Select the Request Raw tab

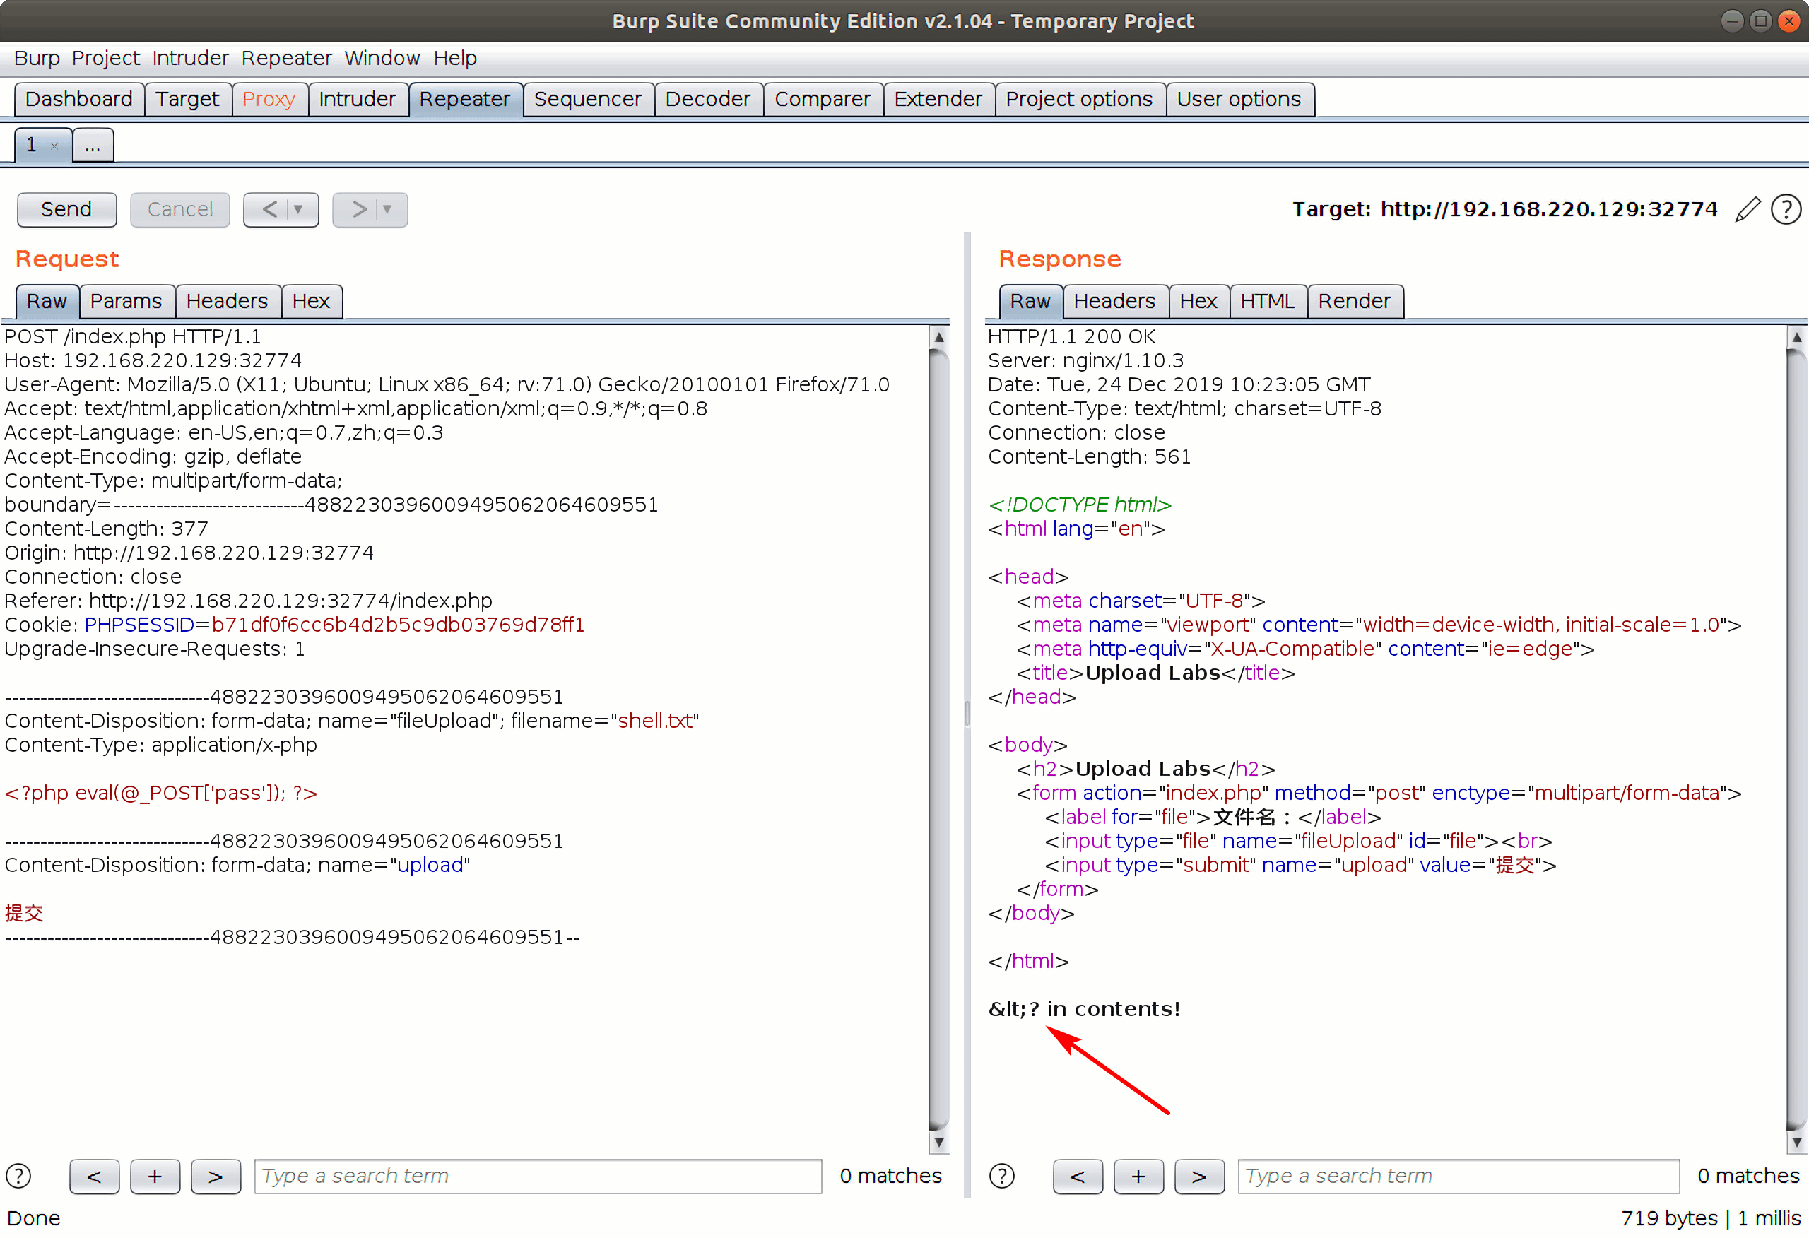click(x=47, y=301)
